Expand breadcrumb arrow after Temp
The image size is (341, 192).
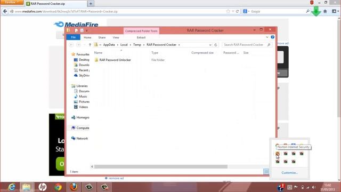pos(144,45)
